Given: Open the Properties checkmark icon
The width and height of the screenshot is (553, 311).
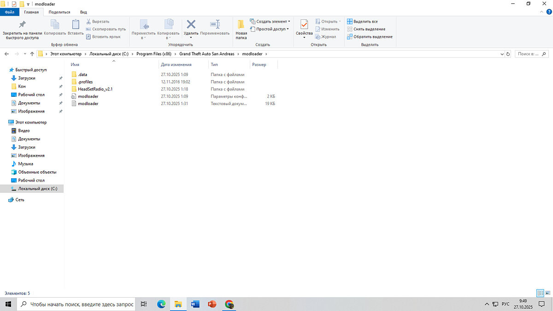Looking at the screenshot, I should 304,25.
